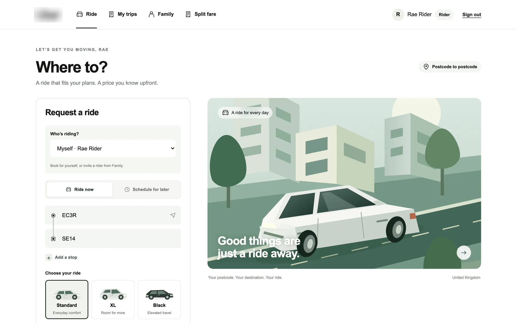The height and width of the screenshot is (323, 517).
Task: Choose the XL ride option
Action: pyautogui.click(x=113, y=299)
